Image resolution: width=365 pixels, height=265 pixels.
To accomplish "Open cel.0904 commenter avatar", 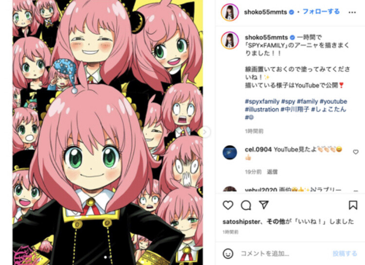I will coord(230,152).
